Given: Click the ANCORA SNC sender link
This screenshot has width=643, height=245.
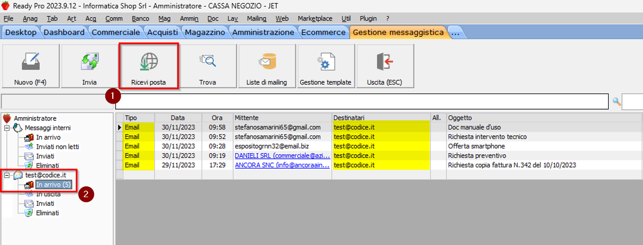Looking at the screenshot, I should [283, 165].
